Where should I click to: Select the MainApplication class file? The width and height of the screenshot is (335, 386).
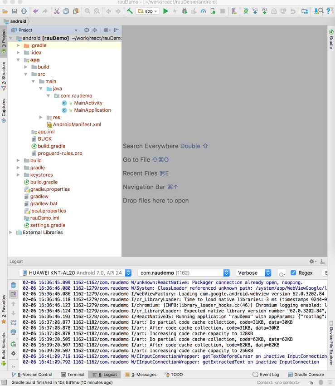coord(92,110)
